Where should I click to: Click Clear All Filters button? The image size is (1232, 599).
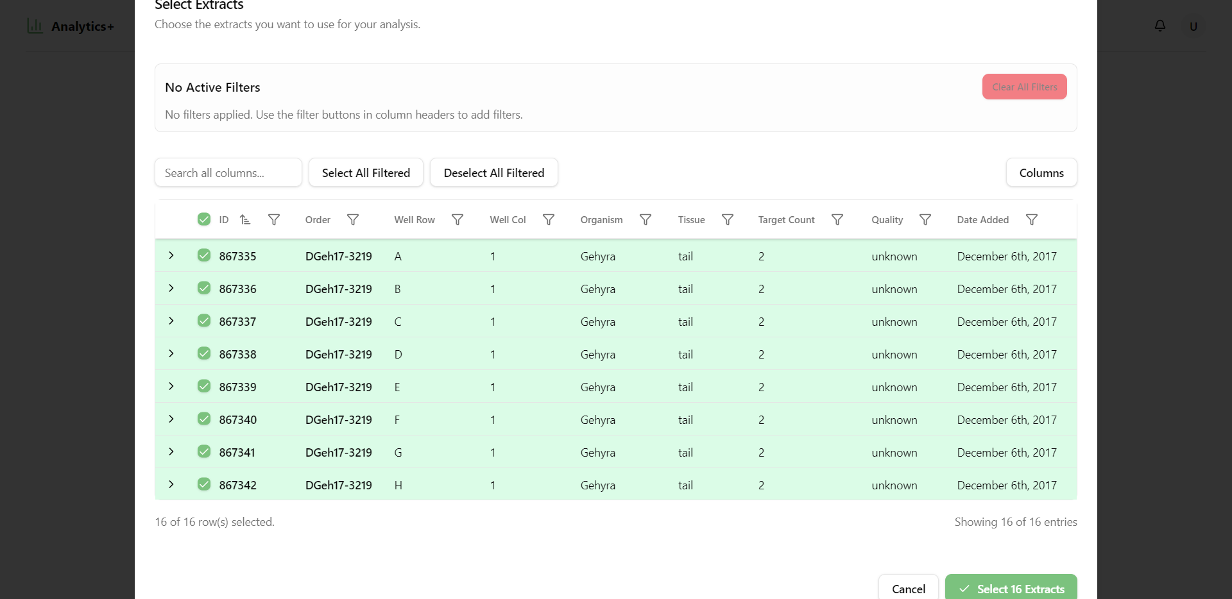[1024, 87]
